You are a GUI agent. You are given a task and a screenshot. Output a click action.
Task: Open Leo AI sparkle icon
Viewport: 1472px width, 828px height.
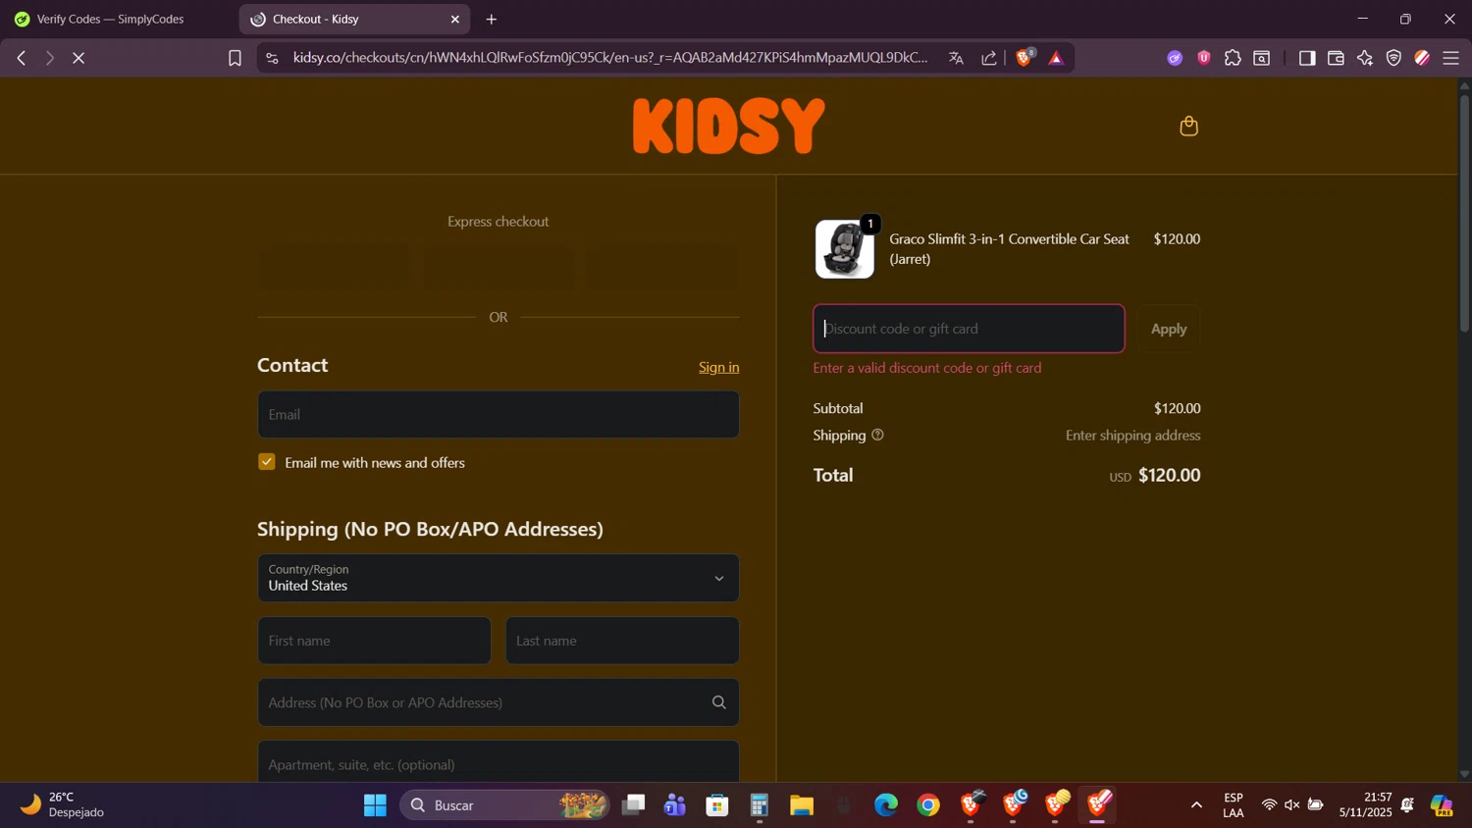point(1365,58)
